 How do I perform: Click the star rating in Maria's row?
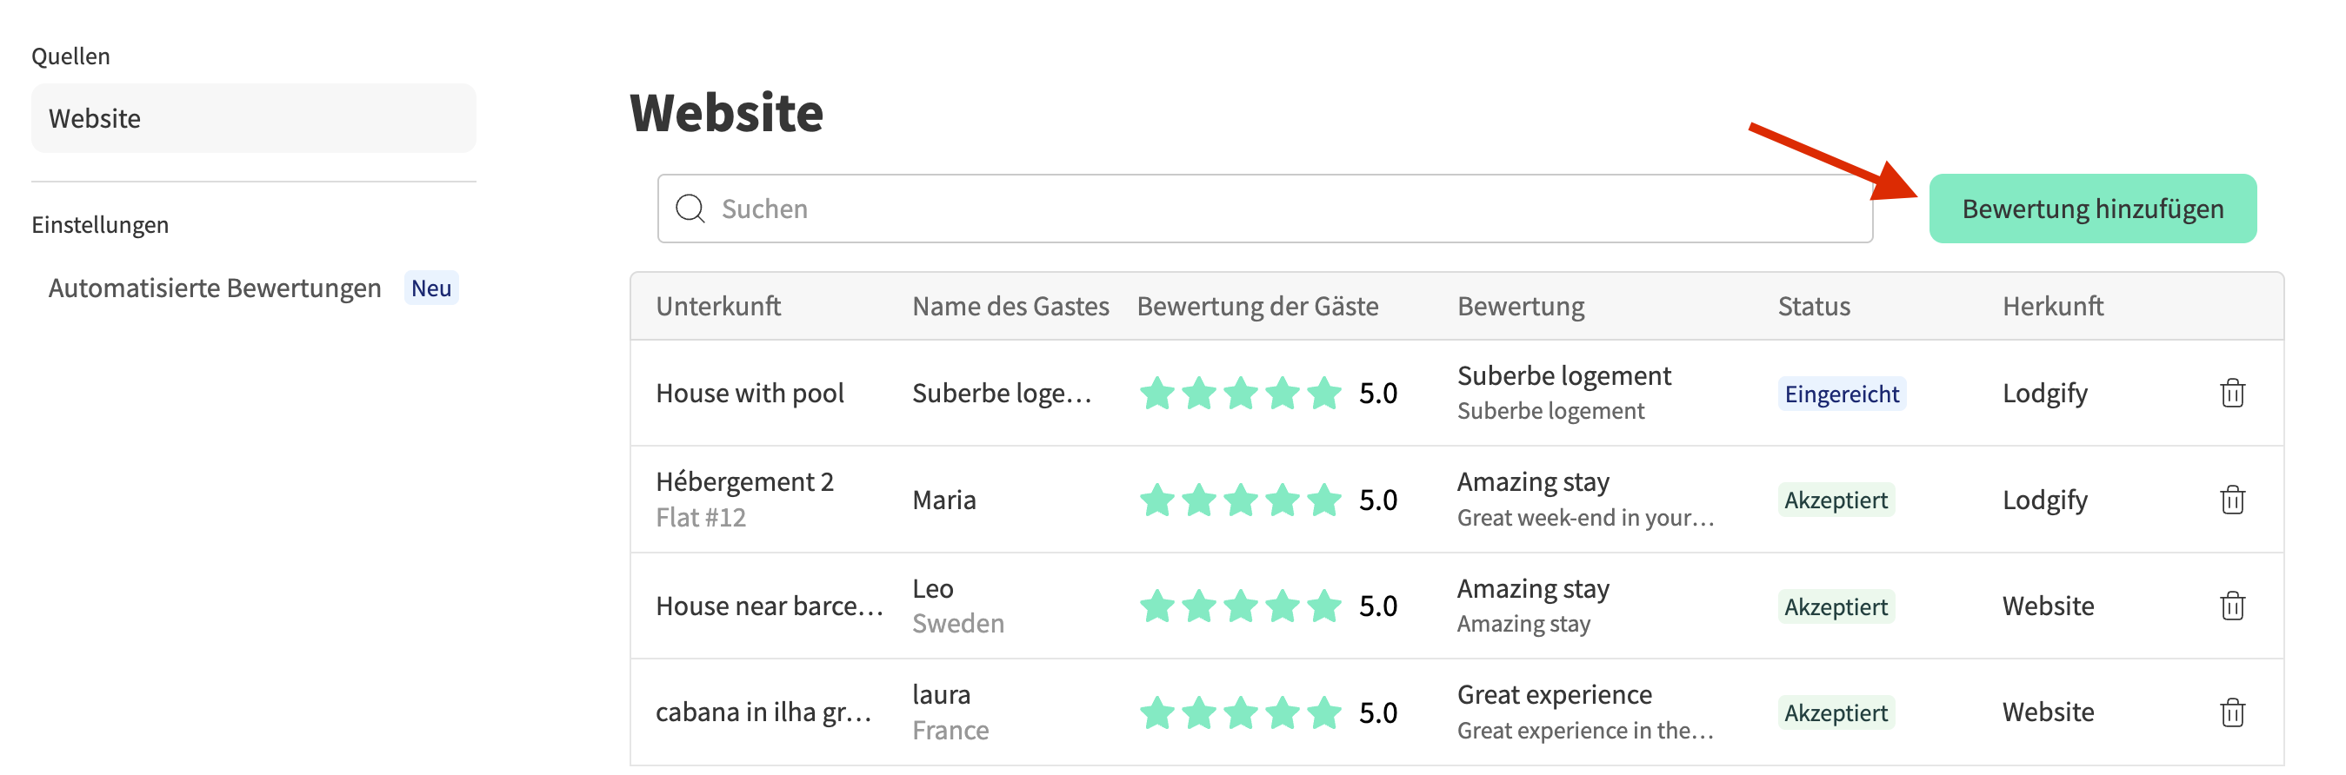tap(1241, 500)
